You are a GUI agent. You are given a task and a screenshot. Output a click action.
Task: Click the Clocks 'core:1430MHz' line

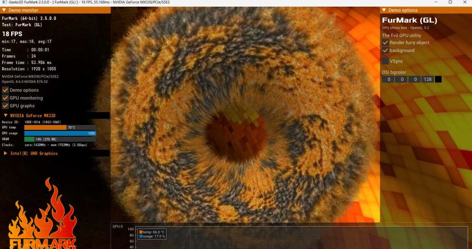tap(44, 145)
